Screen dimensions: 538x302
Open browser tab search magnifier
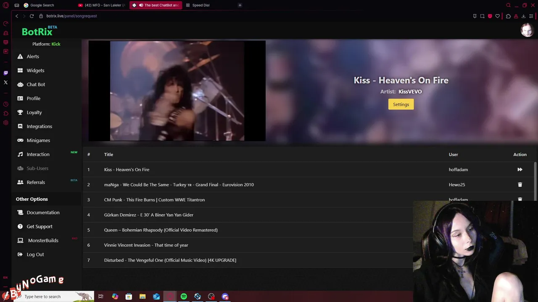(508, 5)
